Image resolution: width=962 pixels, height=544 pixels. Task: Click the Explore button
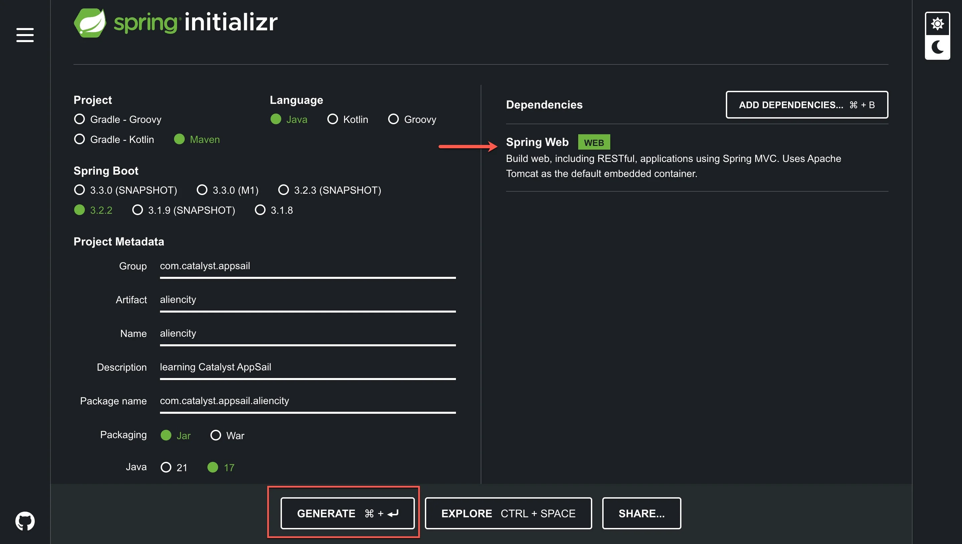point(508,513)
